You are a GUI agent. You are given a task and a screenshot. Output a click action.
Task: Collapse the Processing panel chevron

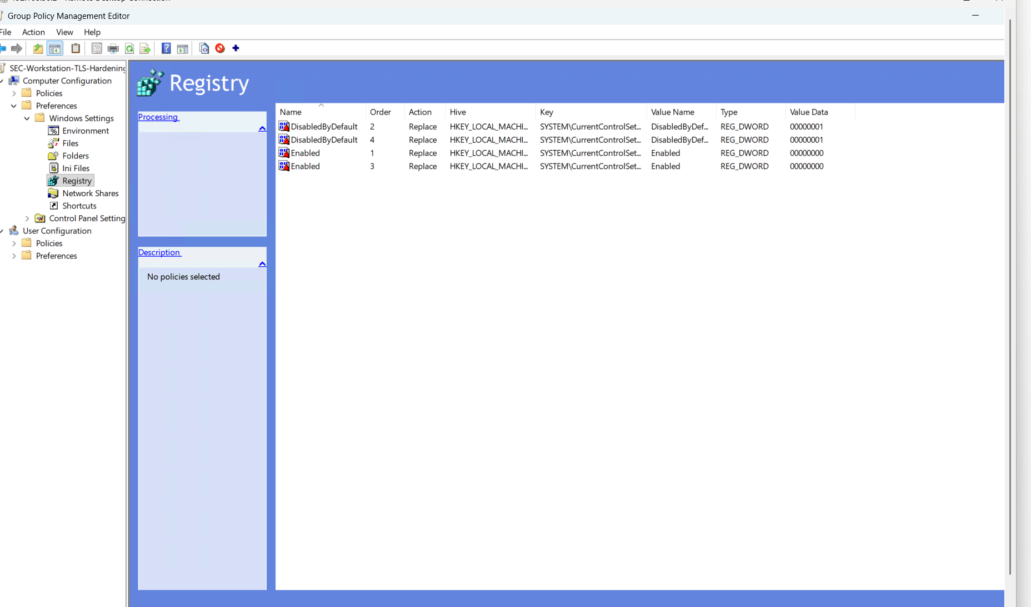(262, 128)
